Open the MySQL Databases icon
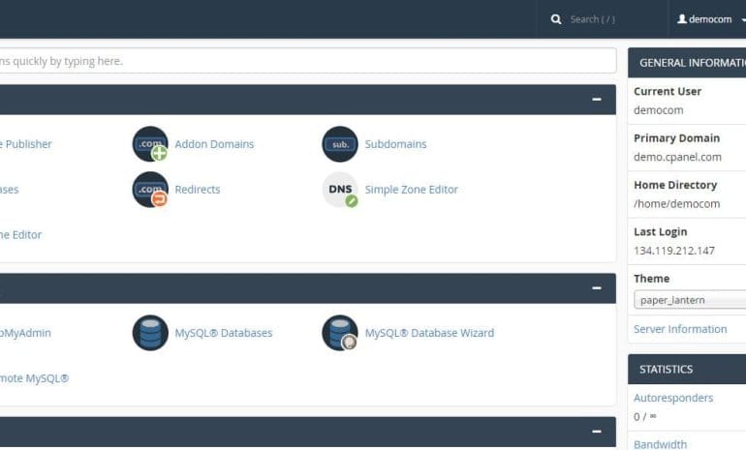746x450 pixels. [x=150, y=333]
